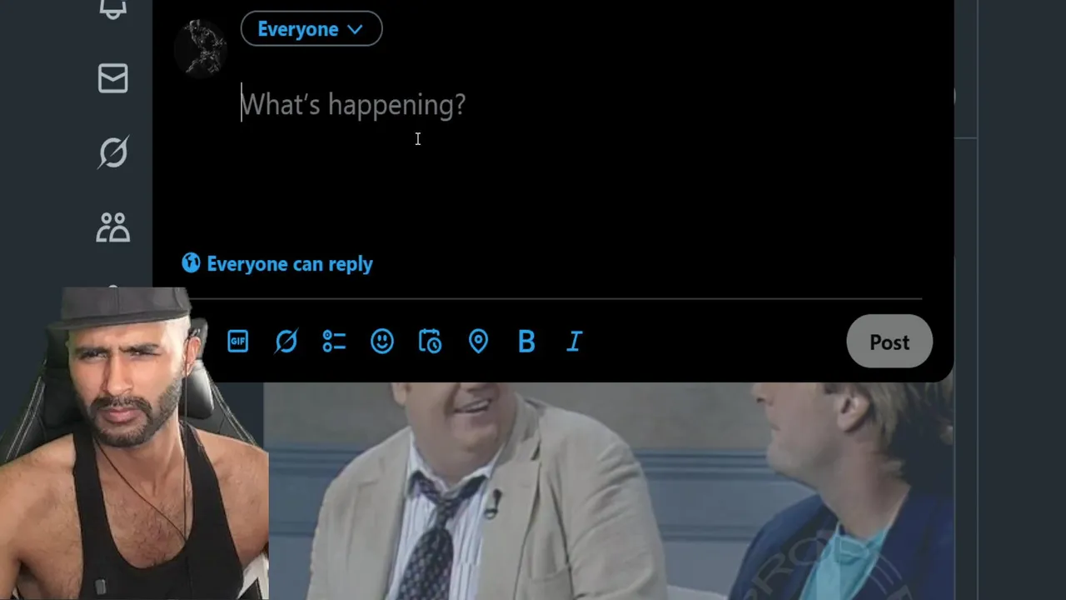Toggle italic text formatting

[x=575, y=342]
